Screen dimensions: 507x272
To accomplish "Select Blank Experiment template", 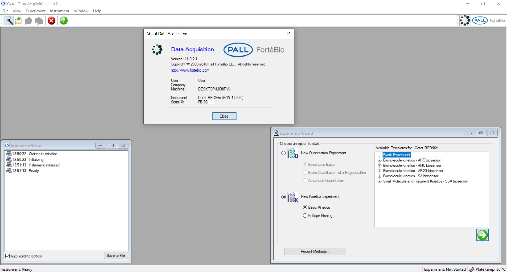I will 397,155.
